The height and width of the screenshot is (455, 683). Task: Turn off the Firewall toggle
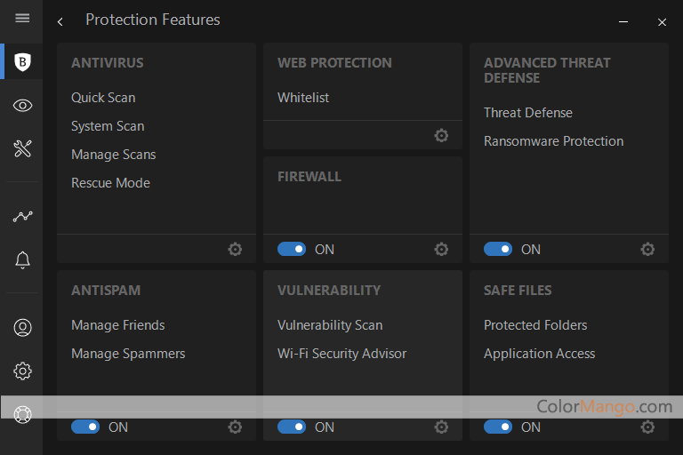[x=292, y=250]
